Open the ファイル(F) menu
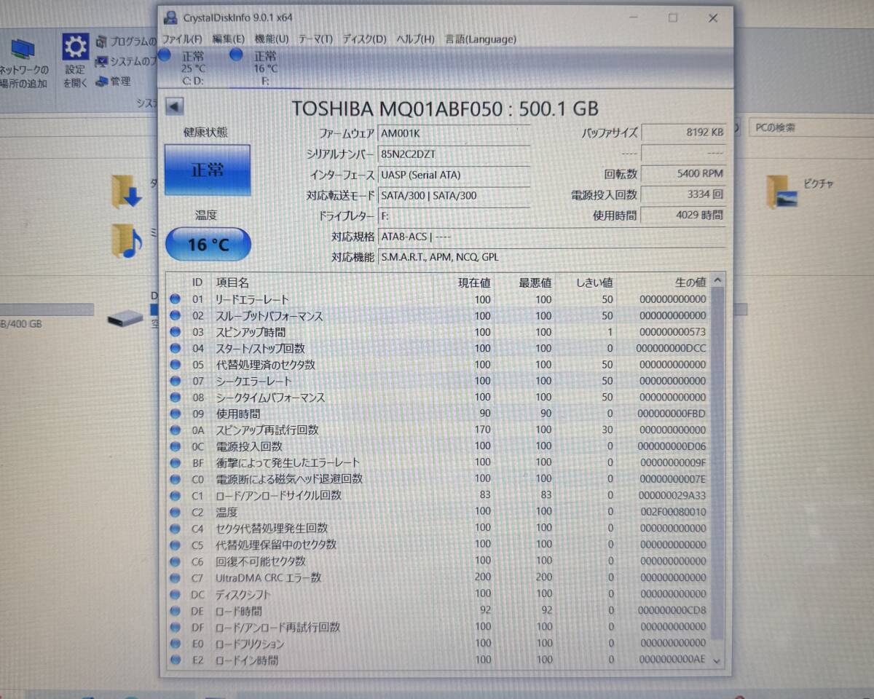The height and width of the screenshot is (699, 874). point(181,39)
